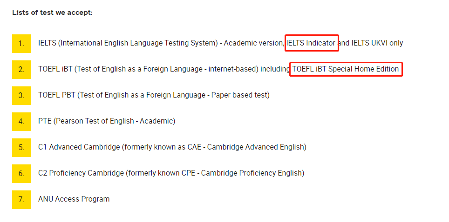The height and width of the screenshot is (222, 449).
Task: Select the TOEFL PBT Paper based test item
Action: 154,95
